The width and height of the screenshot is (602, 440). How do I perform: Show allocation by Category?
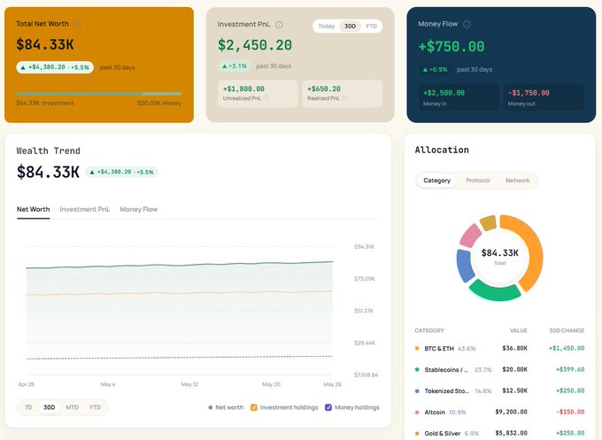coord(437,181)
